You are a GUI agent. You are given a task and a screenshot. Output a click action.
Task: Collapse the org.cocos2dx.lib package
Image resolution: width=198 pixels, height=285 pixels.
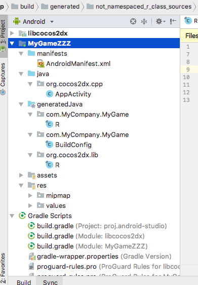tap(30, 155)
